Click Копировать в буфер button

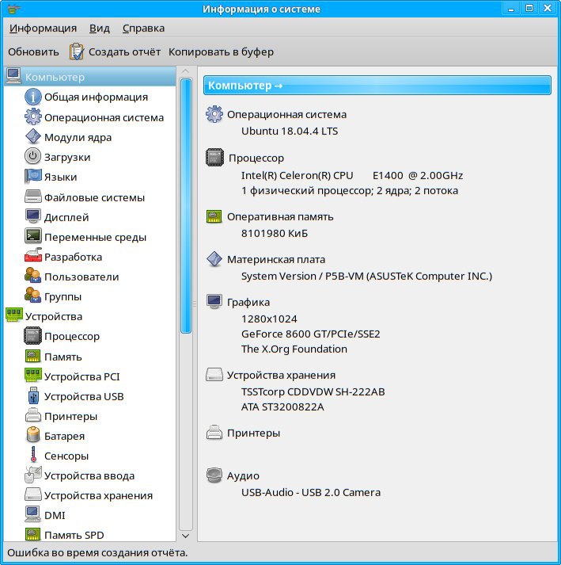coord(221,52)
